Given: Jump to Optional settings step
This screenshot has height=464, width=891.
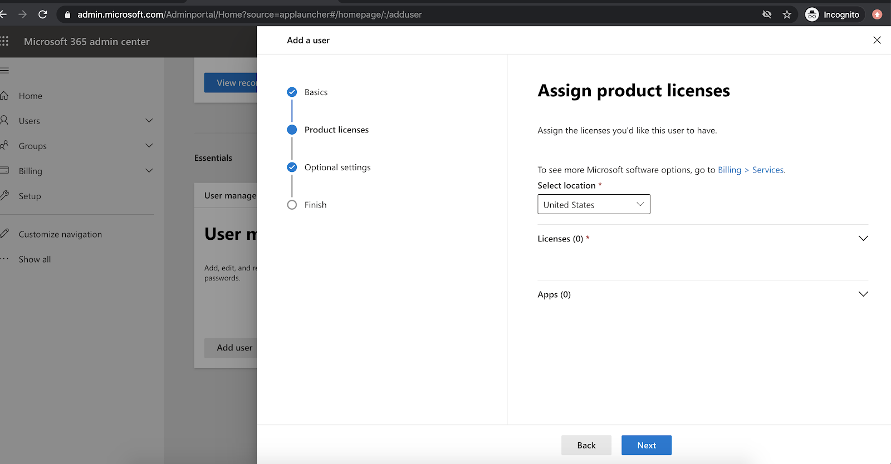Looking at the screenshot, I should click(x=337, y=167).
